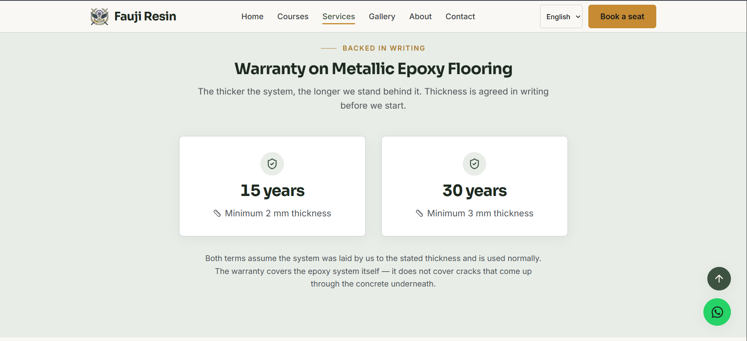The image size is (747, 341).
Task: Click the ruler icon beside 2 mm thickness
Action: pos(217,213)
